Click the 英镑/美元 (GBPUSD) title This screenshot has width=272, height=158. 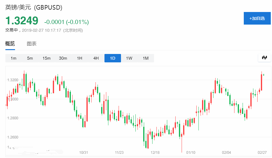(x=34, y=8)
